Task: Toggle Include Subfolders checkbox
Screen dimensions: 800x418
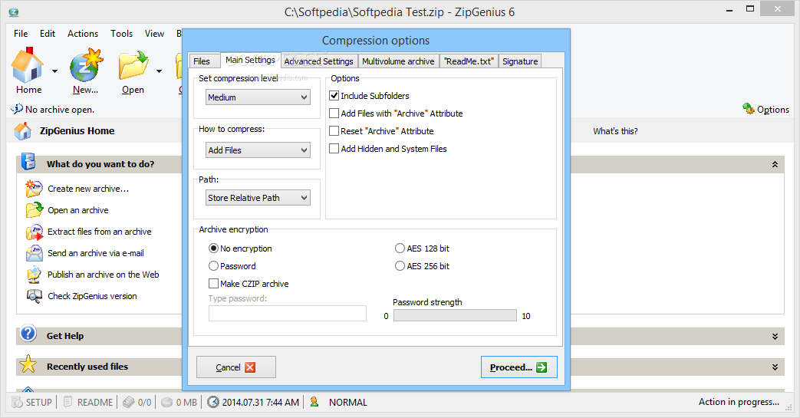Action: (334, 95)
